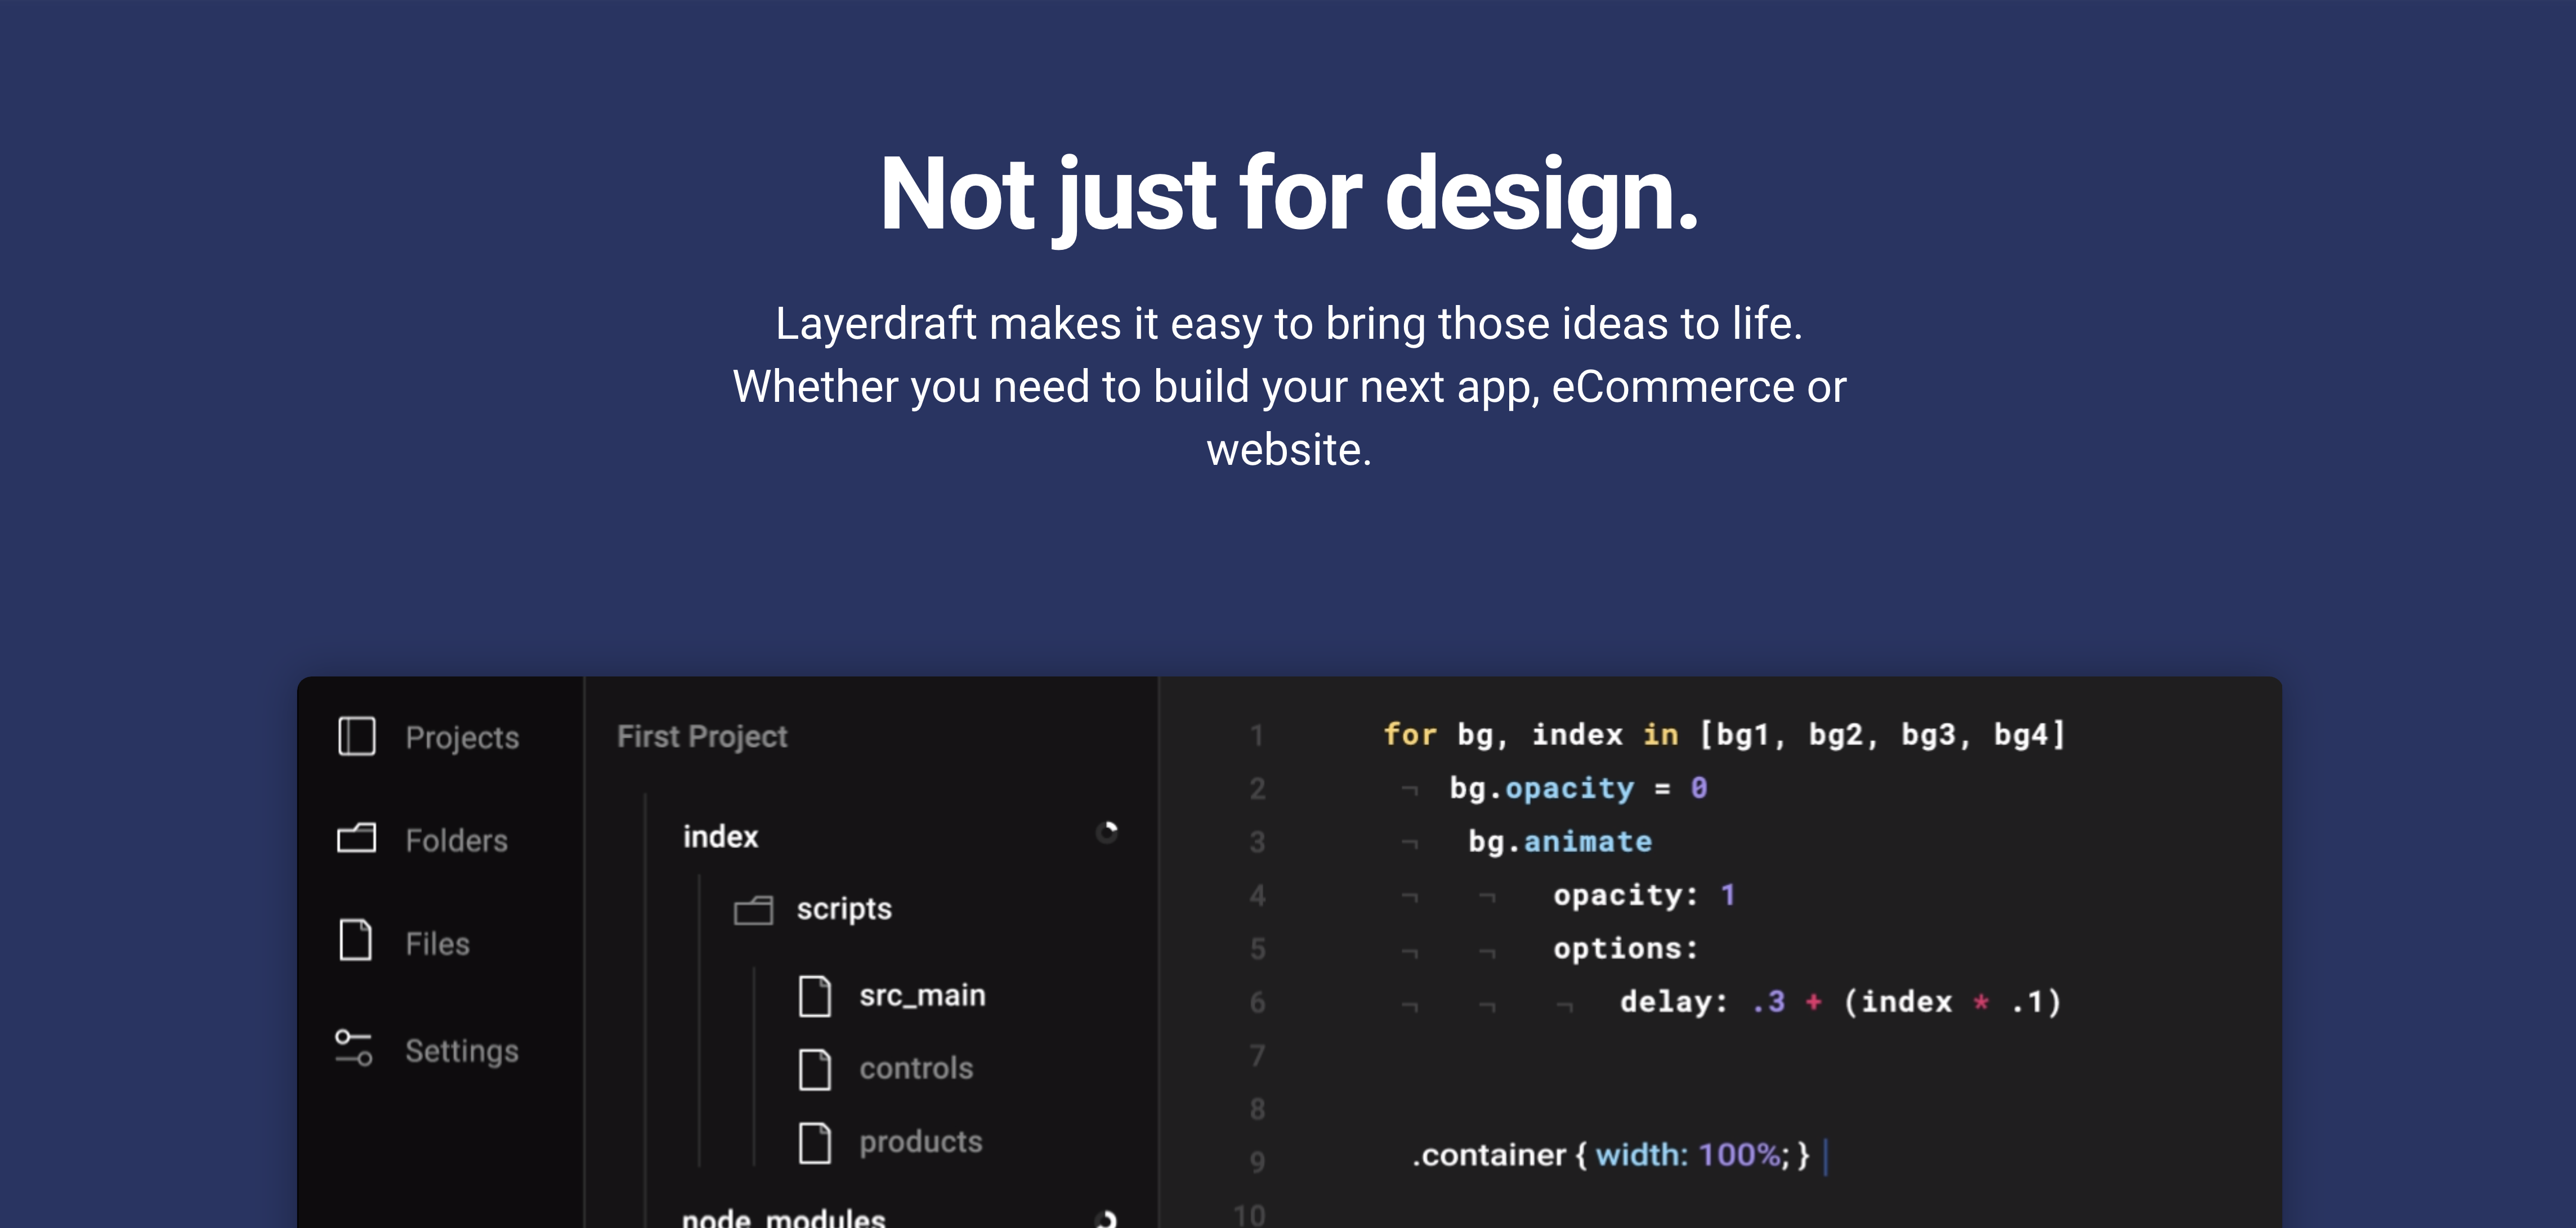
Task: Open the Projects menu item
Action: (462, 738)
